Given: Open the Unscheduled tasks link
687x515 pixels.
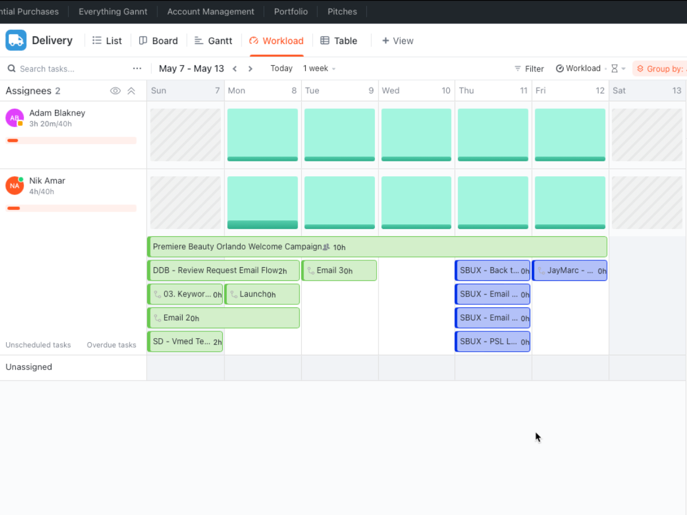Looking at the screenshot, I should [x=38, y=344].
